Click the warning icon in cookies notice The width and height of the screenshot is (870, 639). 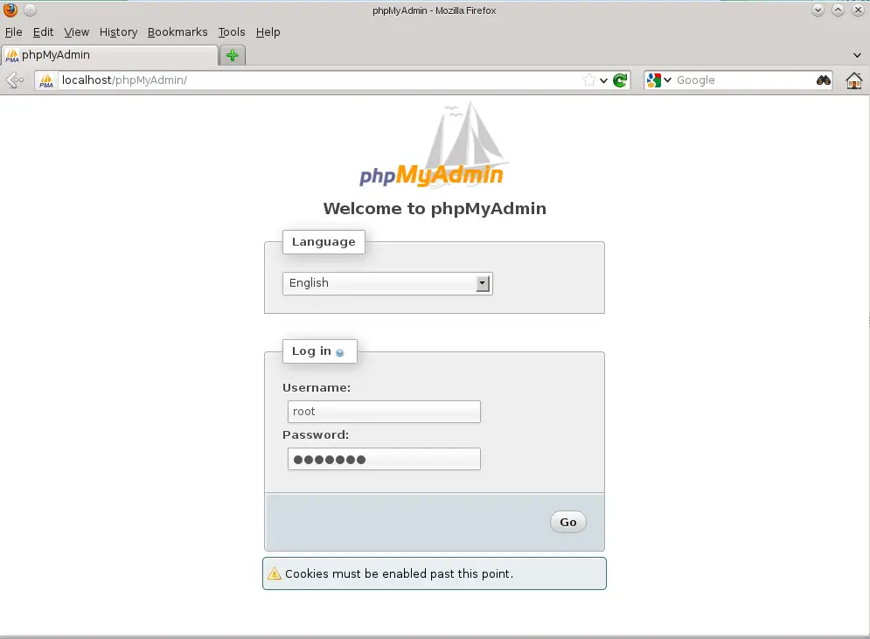(275, 573)
